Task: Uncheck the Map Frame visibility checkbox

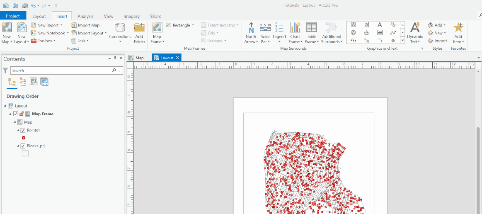Action: [16, 114]
